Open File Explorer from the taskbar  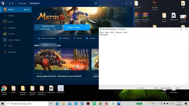point(63,104)
